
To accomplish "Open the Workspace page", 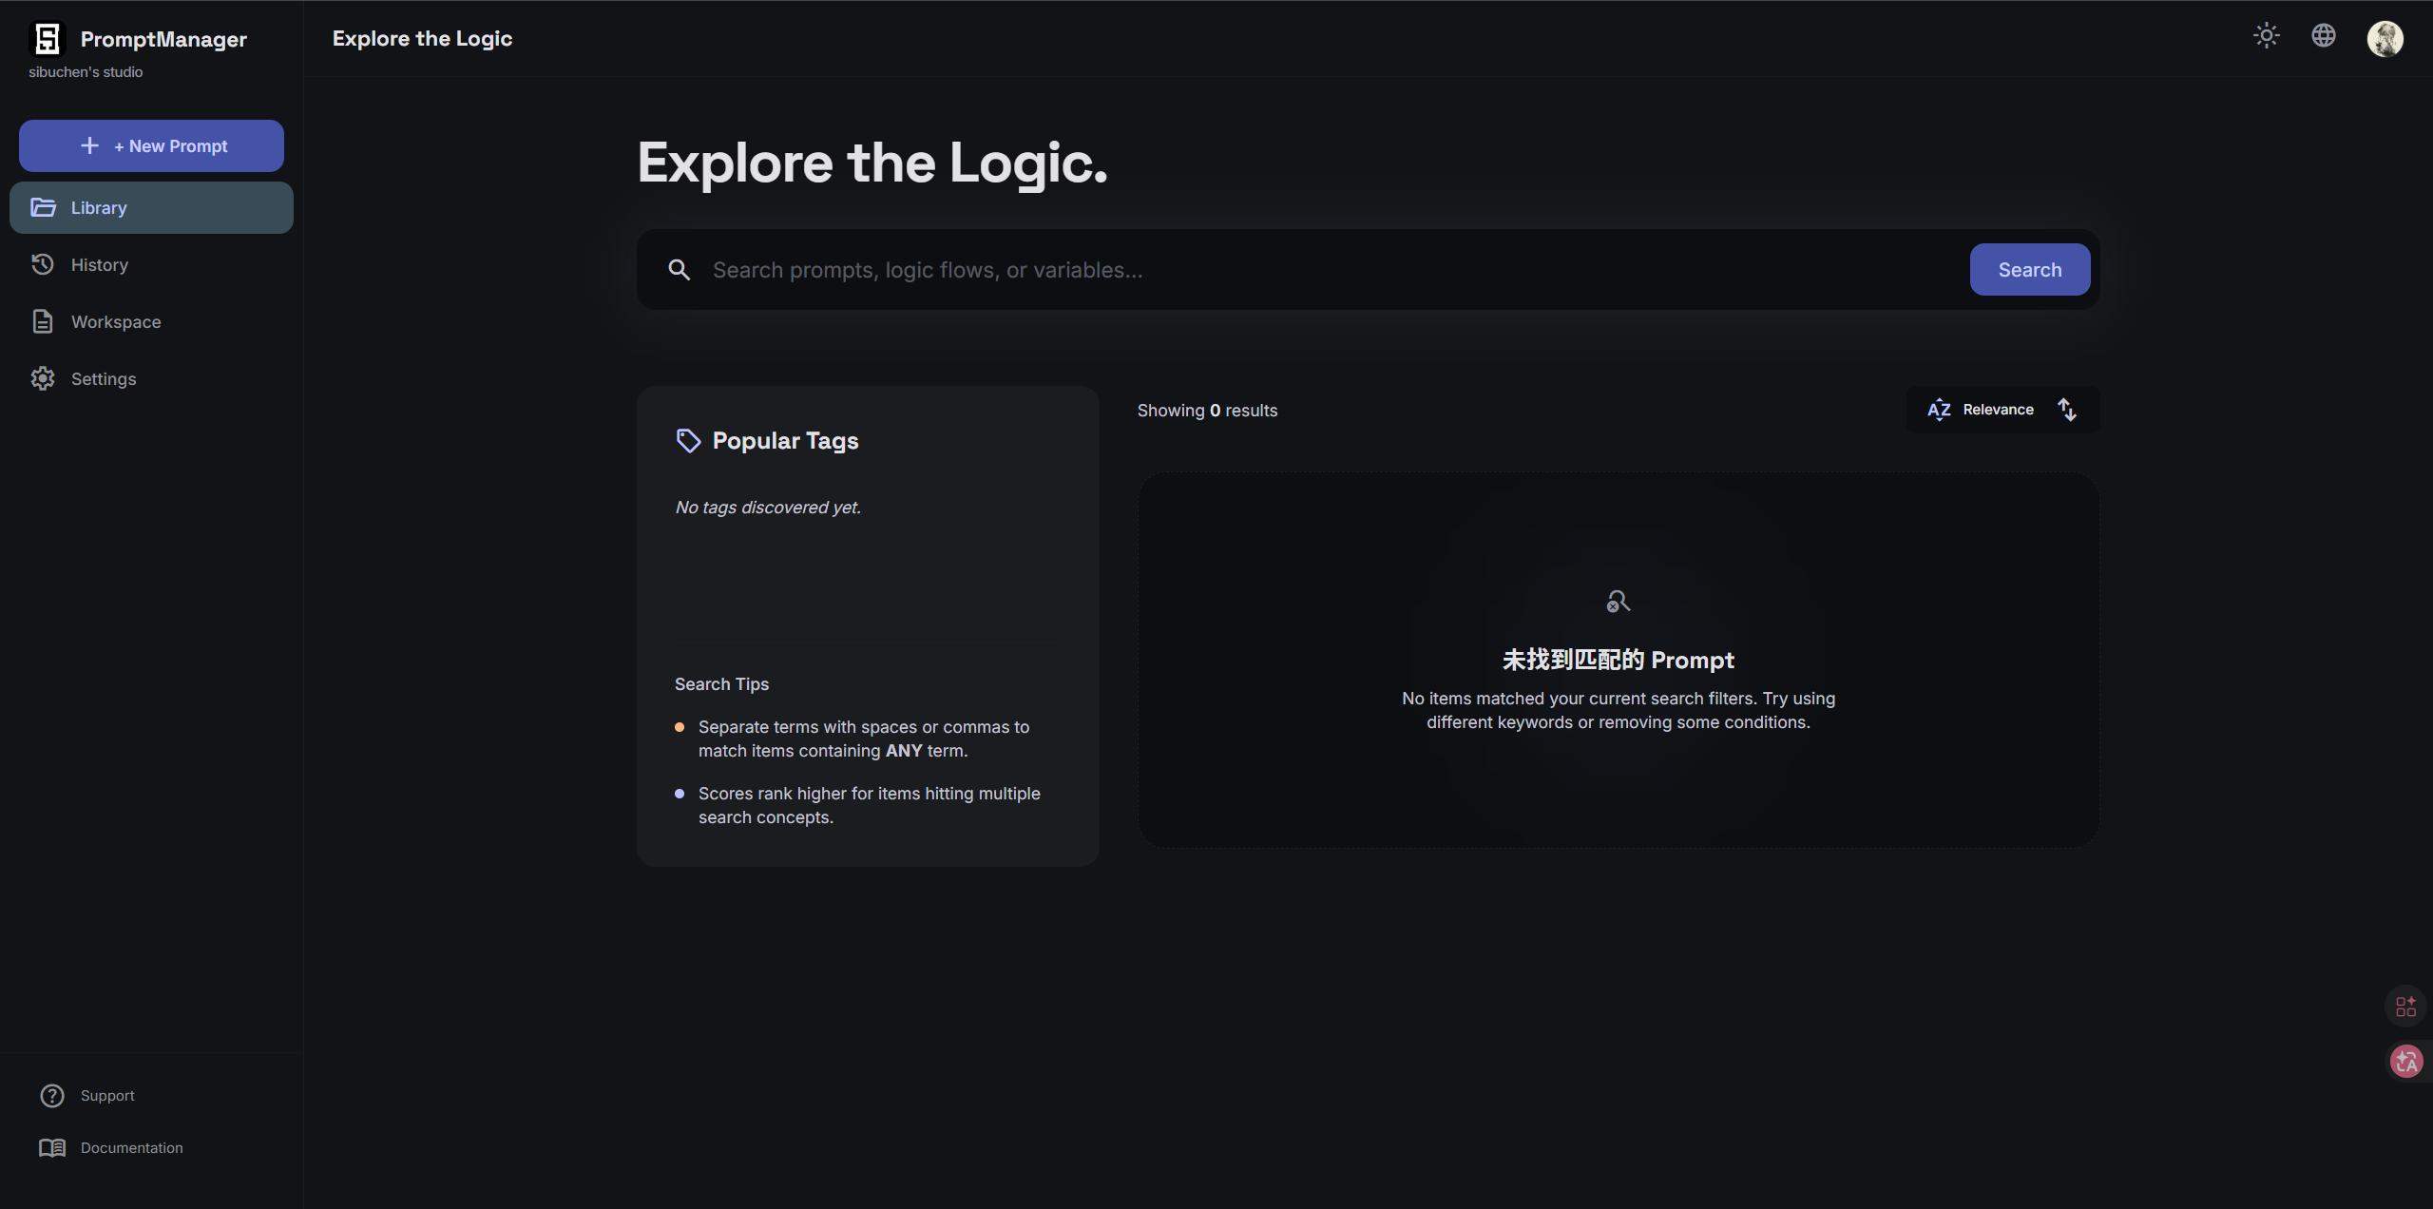I will [x=115, y=321].
